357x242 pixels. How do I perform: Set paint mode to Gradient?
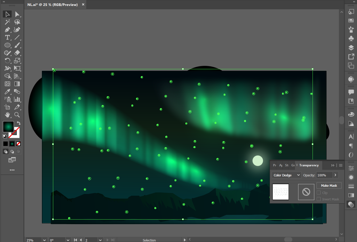tap(12, 144)
